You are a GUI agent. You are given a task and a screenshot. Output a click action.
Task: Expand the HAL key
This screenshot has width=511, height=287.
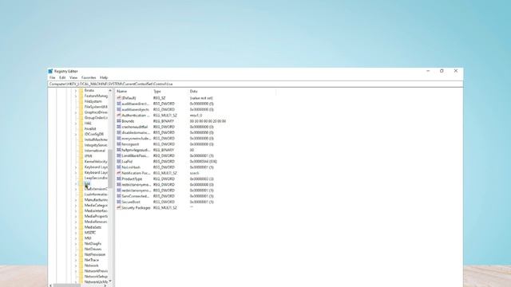76,124
